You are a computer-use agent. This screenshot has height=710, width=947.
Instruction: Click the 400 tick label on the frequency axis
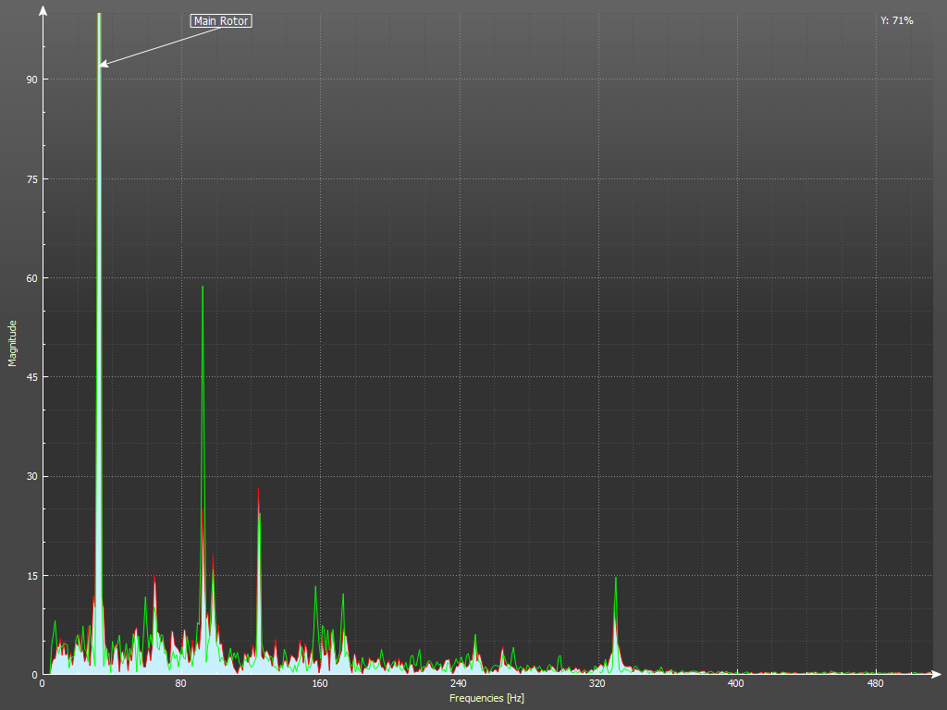[736, 684]
